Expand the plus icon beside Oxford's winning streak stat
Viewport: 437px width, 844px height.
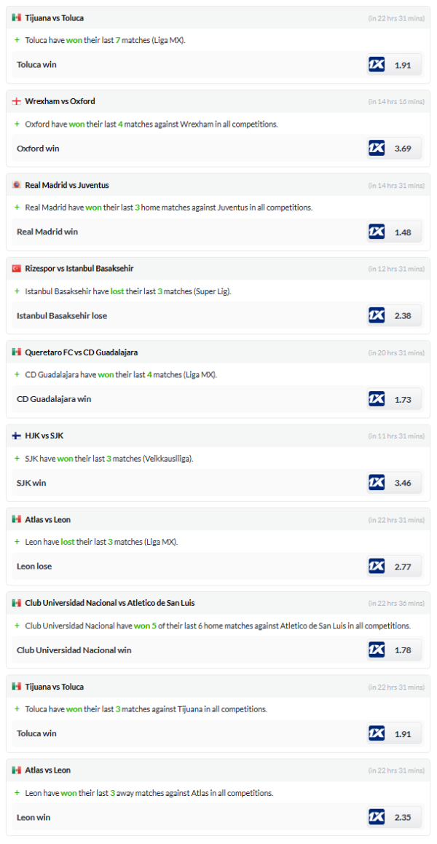(x=17, y=124)
